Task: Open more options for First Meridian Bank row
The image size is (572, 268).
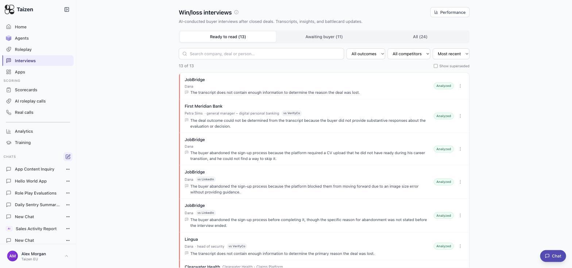Action: point(460,116)
